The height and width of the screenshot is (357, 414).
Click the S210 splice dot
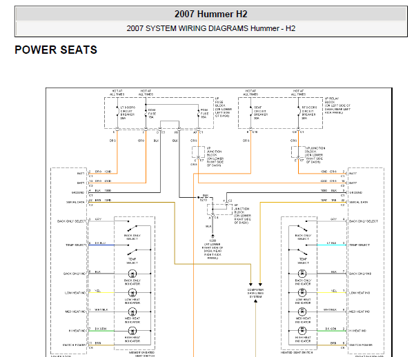click(198, 197)
